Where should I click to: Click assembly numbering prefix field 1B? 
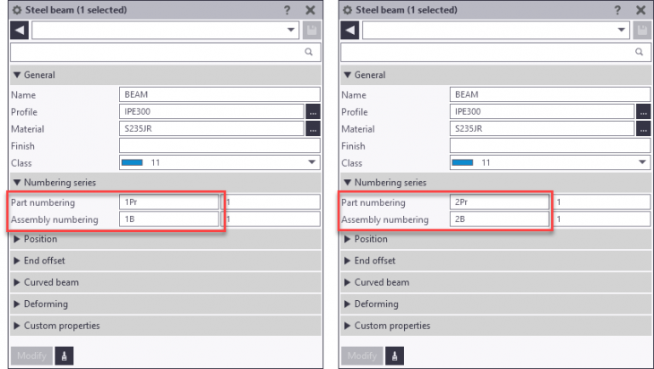[169, 219]
